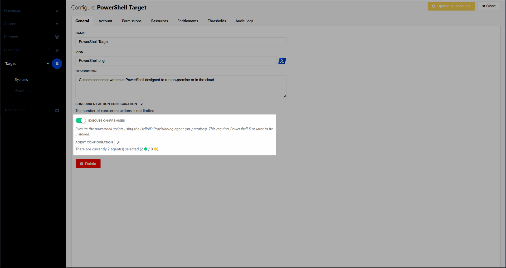Click the Icon file input field

[176, 61]
